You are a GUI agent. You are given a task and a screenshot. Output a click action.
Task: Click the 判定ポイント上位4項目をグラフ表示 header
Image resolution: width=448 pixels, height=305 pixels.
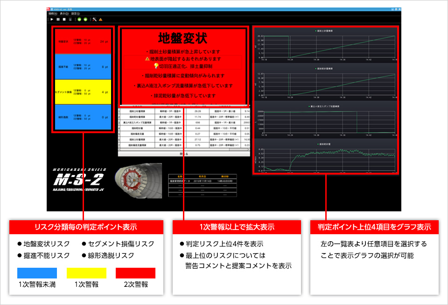coord(374,227)
